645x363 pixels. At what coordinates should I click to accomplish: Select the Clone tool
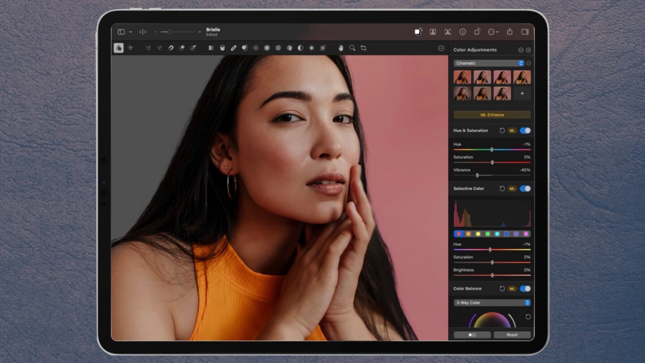point(245,48)
